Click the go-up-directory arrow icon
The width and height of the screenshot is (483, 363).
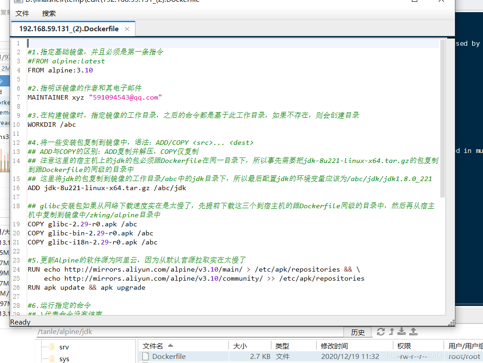point(391,332)
